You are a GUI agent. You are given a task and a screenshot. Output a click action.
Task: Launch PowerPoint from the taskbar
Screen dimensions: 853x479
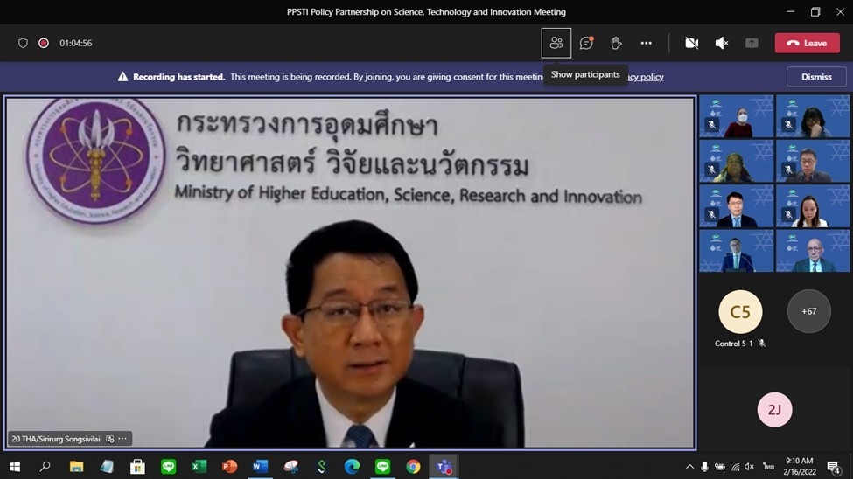[229, 467]
